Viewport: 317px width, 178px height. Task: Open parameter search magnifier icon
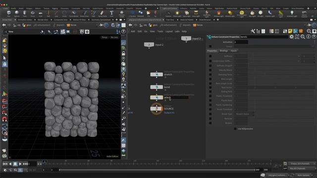point(303,37)
